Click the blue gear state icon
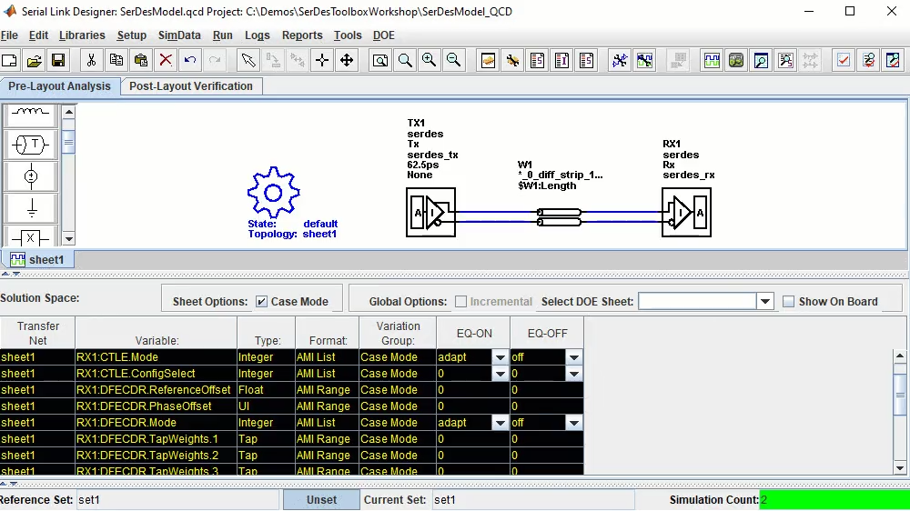 click(273, 193)
